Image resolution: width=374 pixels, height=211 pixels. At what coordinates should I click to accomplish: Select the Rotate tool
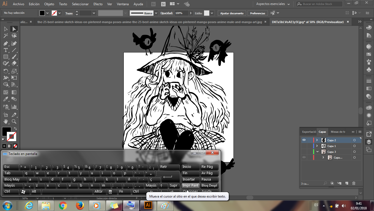pyautogui.click(x=5, y=71)
